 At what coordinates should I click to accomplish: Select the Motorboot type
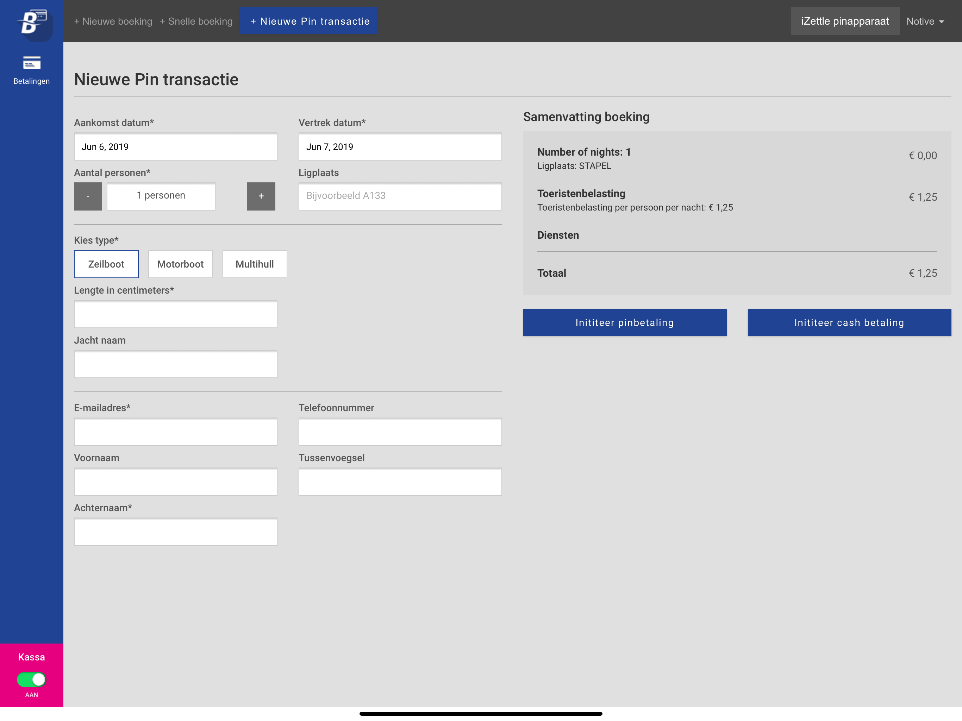181,264
